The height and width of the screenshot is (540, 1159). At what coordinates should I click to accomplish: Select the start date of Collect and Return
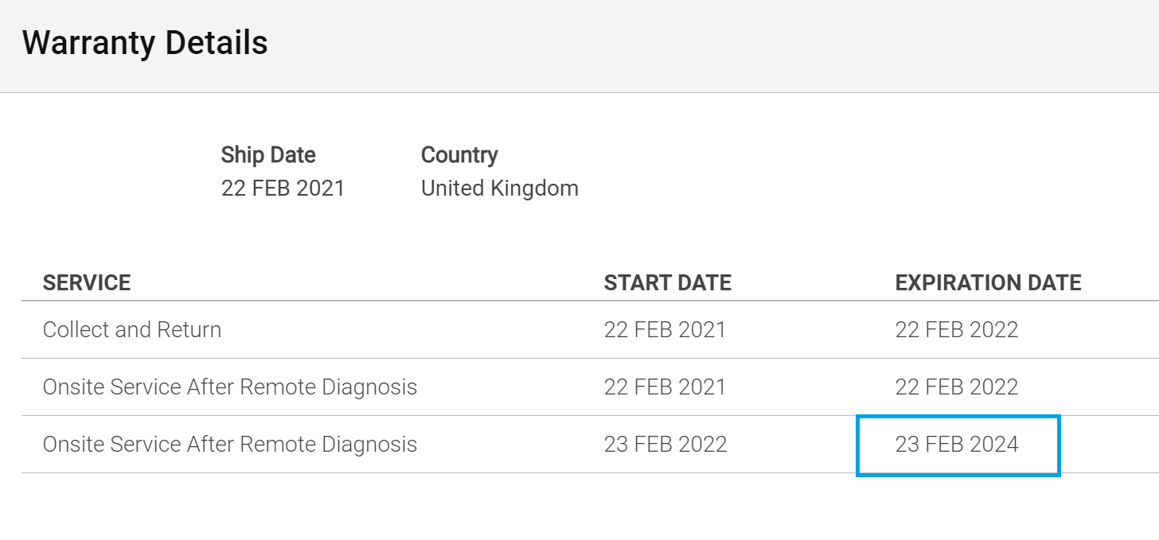click(x=665, y=330)
